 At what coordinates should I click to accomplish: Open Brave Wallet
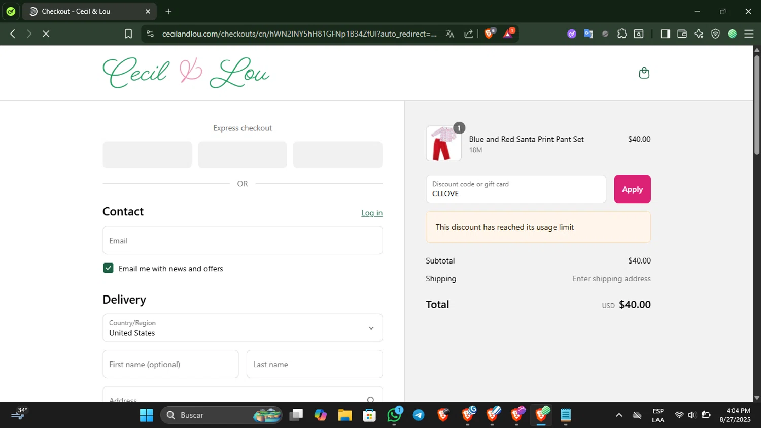(x=682, y=34)
